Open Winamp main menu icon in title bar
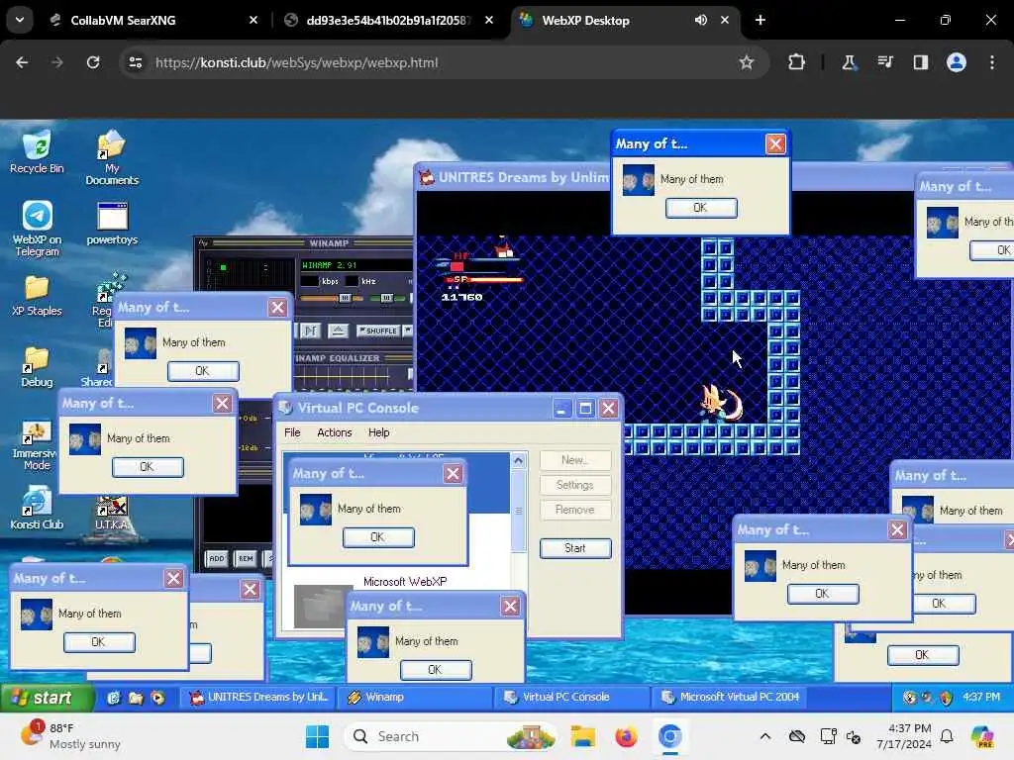The image size is (1014, 760). coord(203,243)
